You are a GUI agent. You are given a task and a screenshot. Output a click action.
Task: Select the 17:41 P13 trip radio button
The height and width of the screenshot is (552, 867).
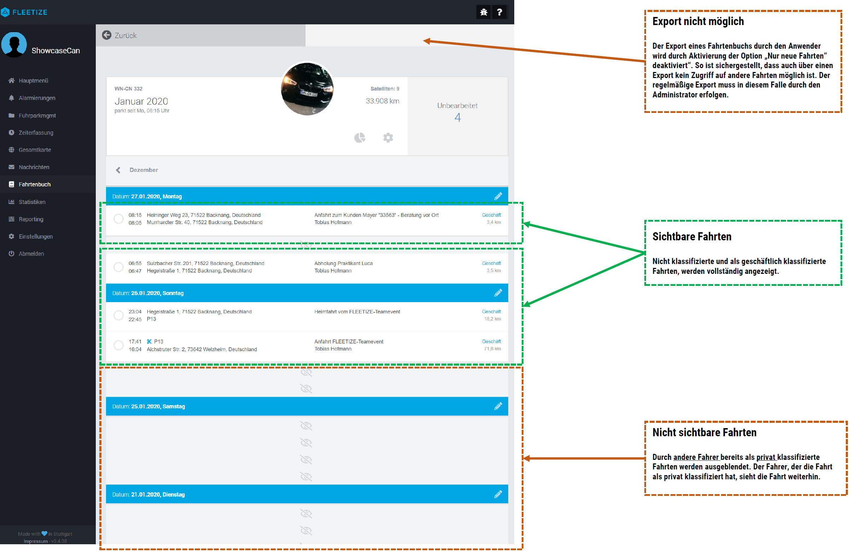coord(118,345)
